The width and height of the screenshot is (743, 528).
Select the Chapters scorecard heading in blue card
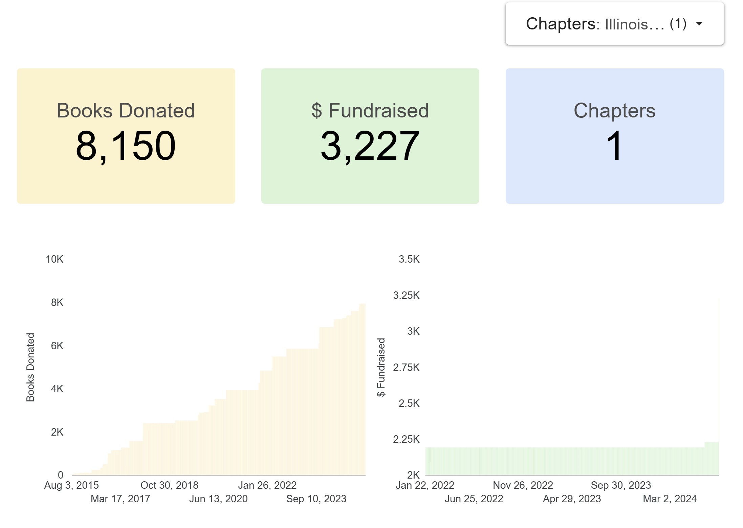(x=614, y=111)
